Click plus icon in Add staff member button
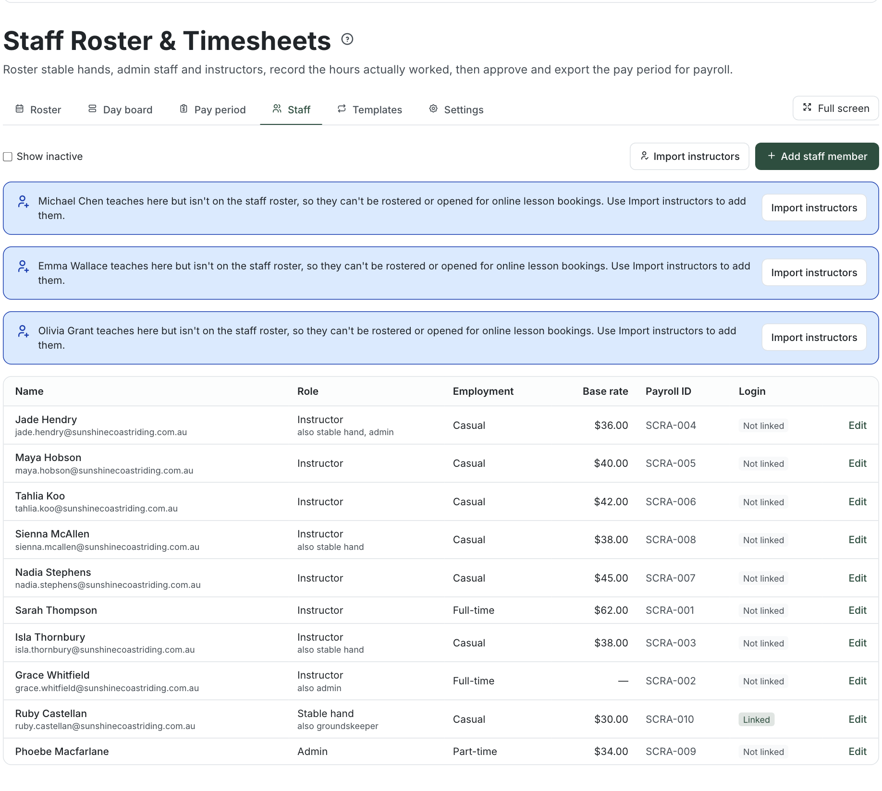 click(x=772, y=156)
